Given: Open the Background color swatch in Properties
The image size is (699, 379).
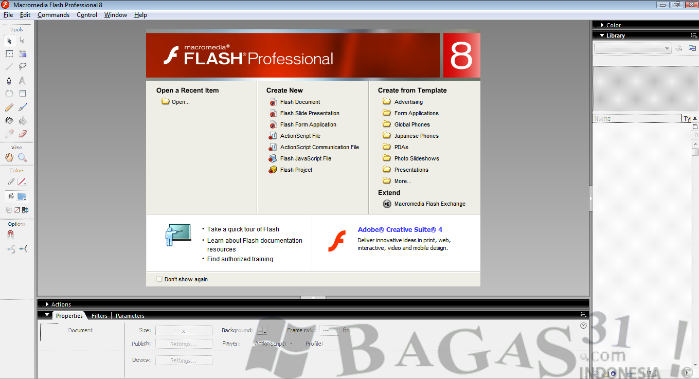Looking at the screenshot, I should click(262, 330).
